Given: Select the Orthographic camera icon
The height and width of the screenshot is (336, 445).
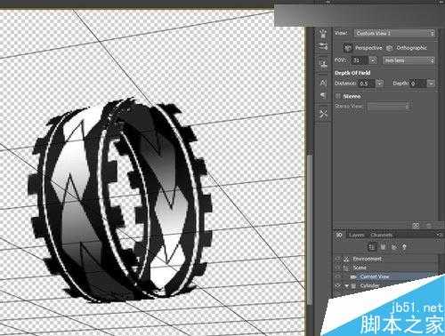Looking at the screenshot, I should 390,48.
